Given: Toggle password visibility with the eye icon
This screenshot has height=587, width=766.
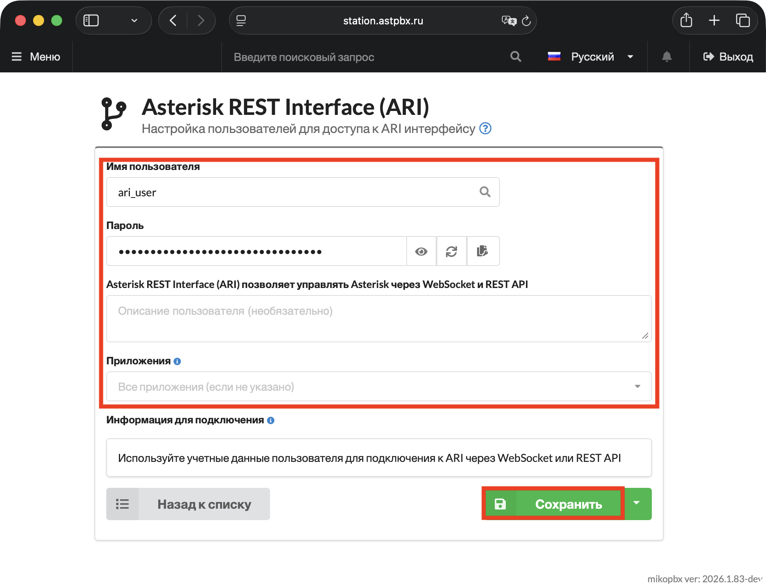Looking at the screenshot, I should [421, 251].
